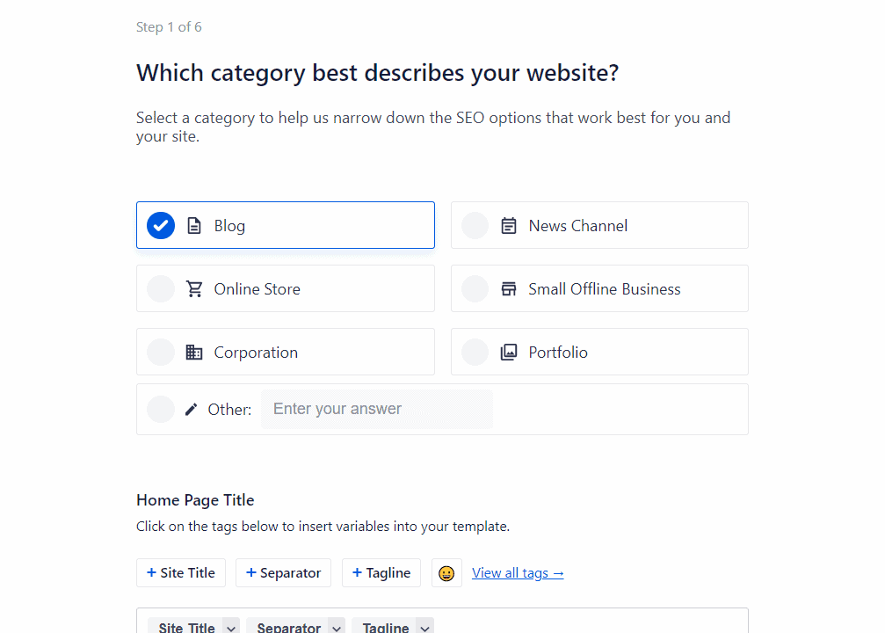Click the Blog document icon
Image resolution: width=885 pixels, height=633 pixels.
pyautogui.click(x=193, y=225)
